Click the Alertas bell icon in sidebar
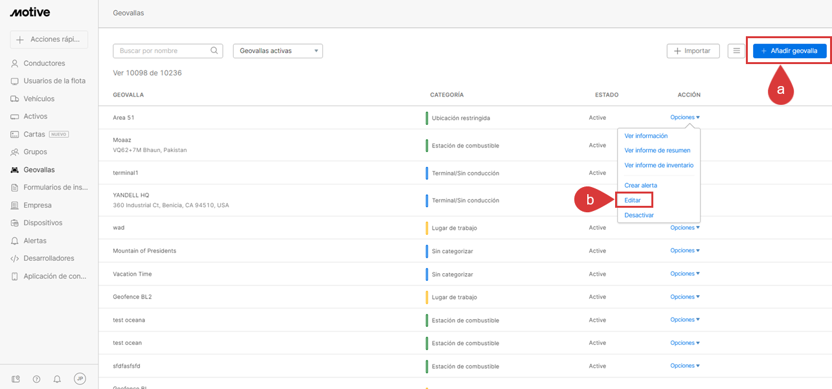The width and height of the screenshot is (832, 389). coord(15,241)
